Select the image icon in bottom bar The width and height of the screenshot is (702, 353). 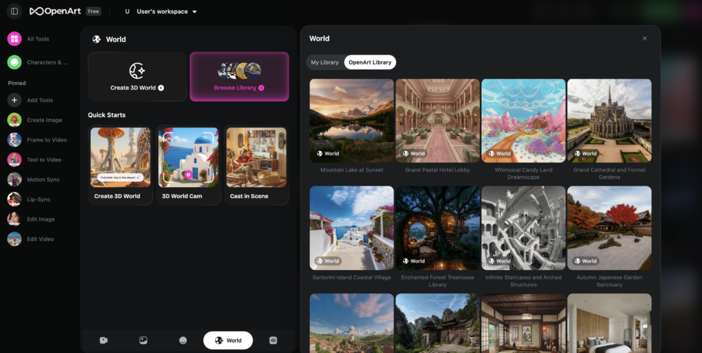143,340
